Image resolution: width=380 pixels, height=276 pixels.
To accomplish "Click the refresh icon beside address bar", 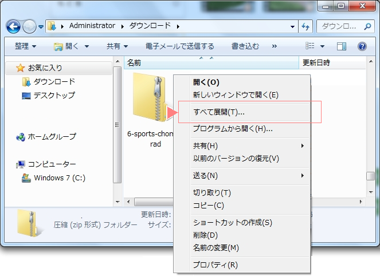I will pos(305,26).
